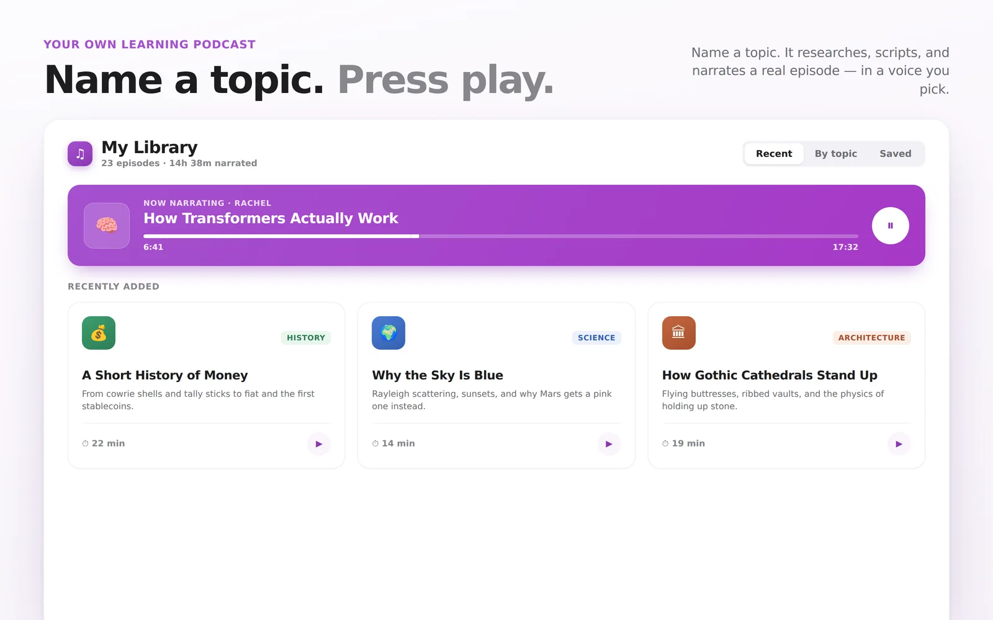
Task: Open the title How Gothic Cathedrals Stand Up
Action: point(770,375)
